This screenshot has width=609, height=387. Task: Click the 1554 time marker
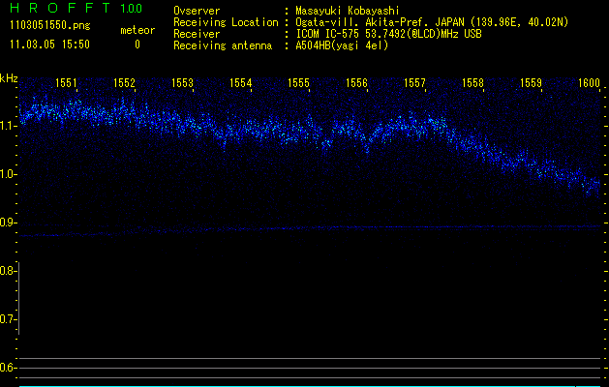coord(240,83)
